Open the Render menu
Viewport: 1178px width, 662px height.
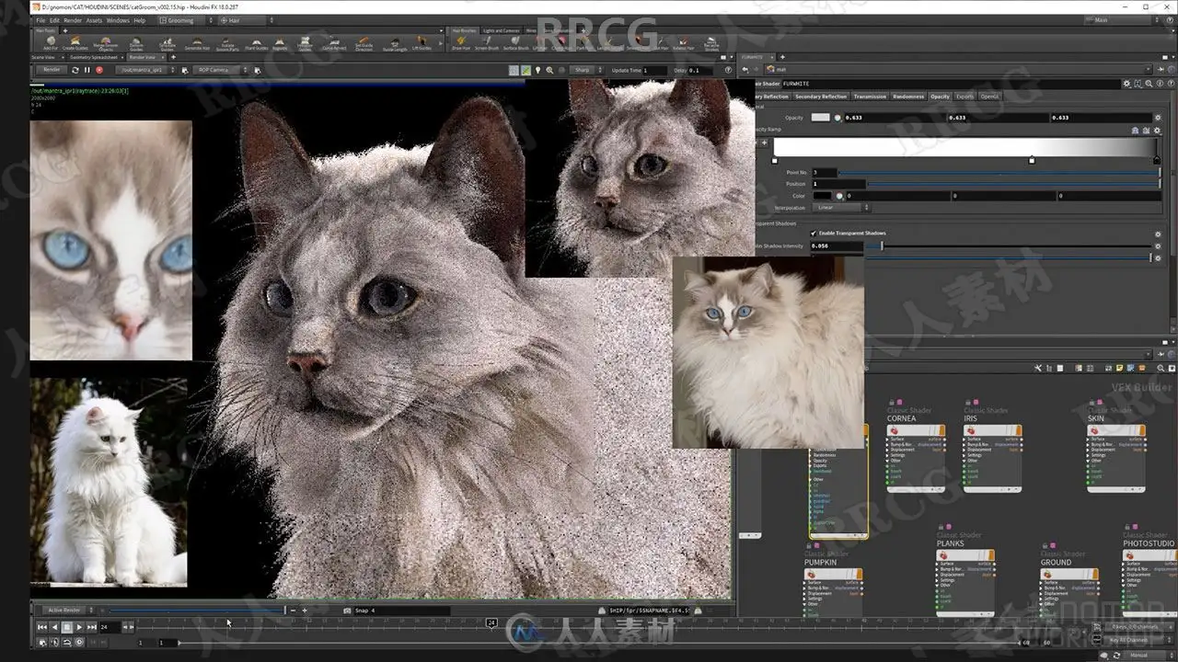click(73, 20)
